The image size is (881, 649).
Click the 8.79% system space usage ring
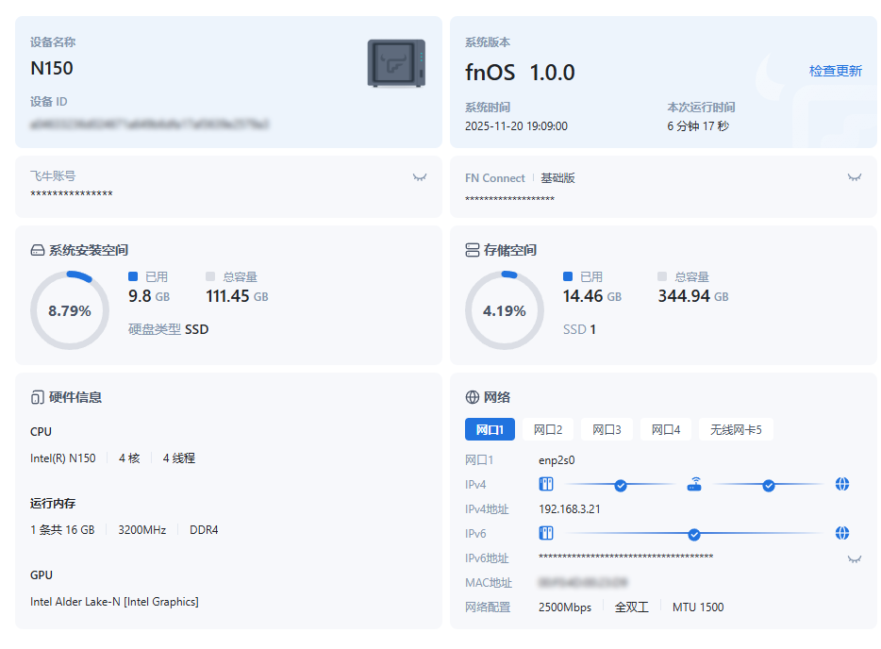[x=70, y=311]
